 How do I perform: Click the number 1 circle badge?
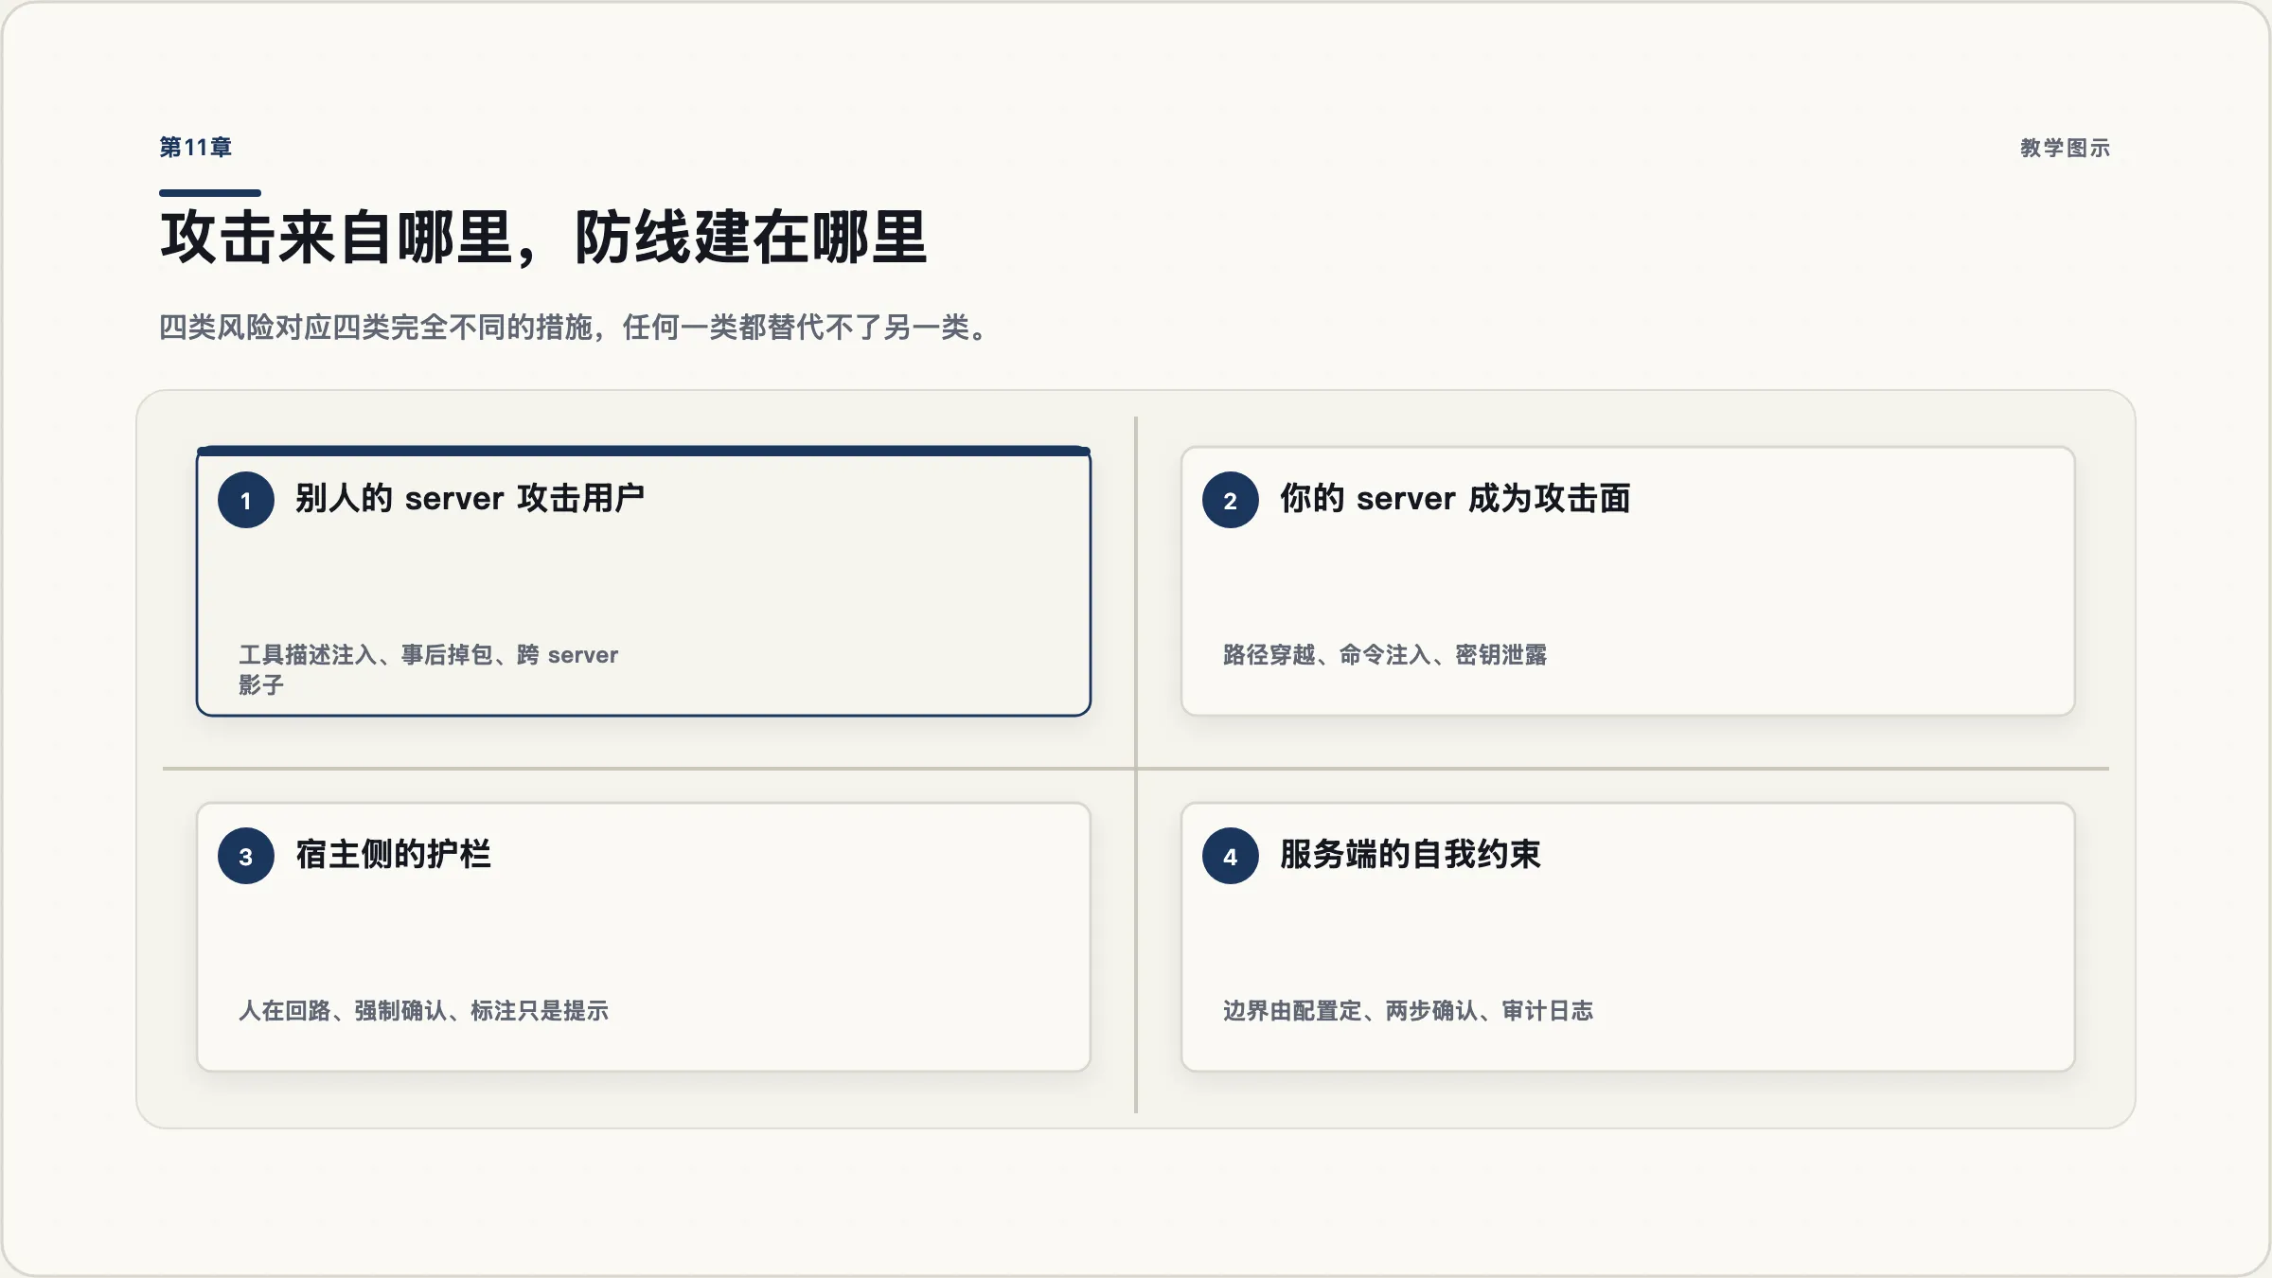[246, 500]
